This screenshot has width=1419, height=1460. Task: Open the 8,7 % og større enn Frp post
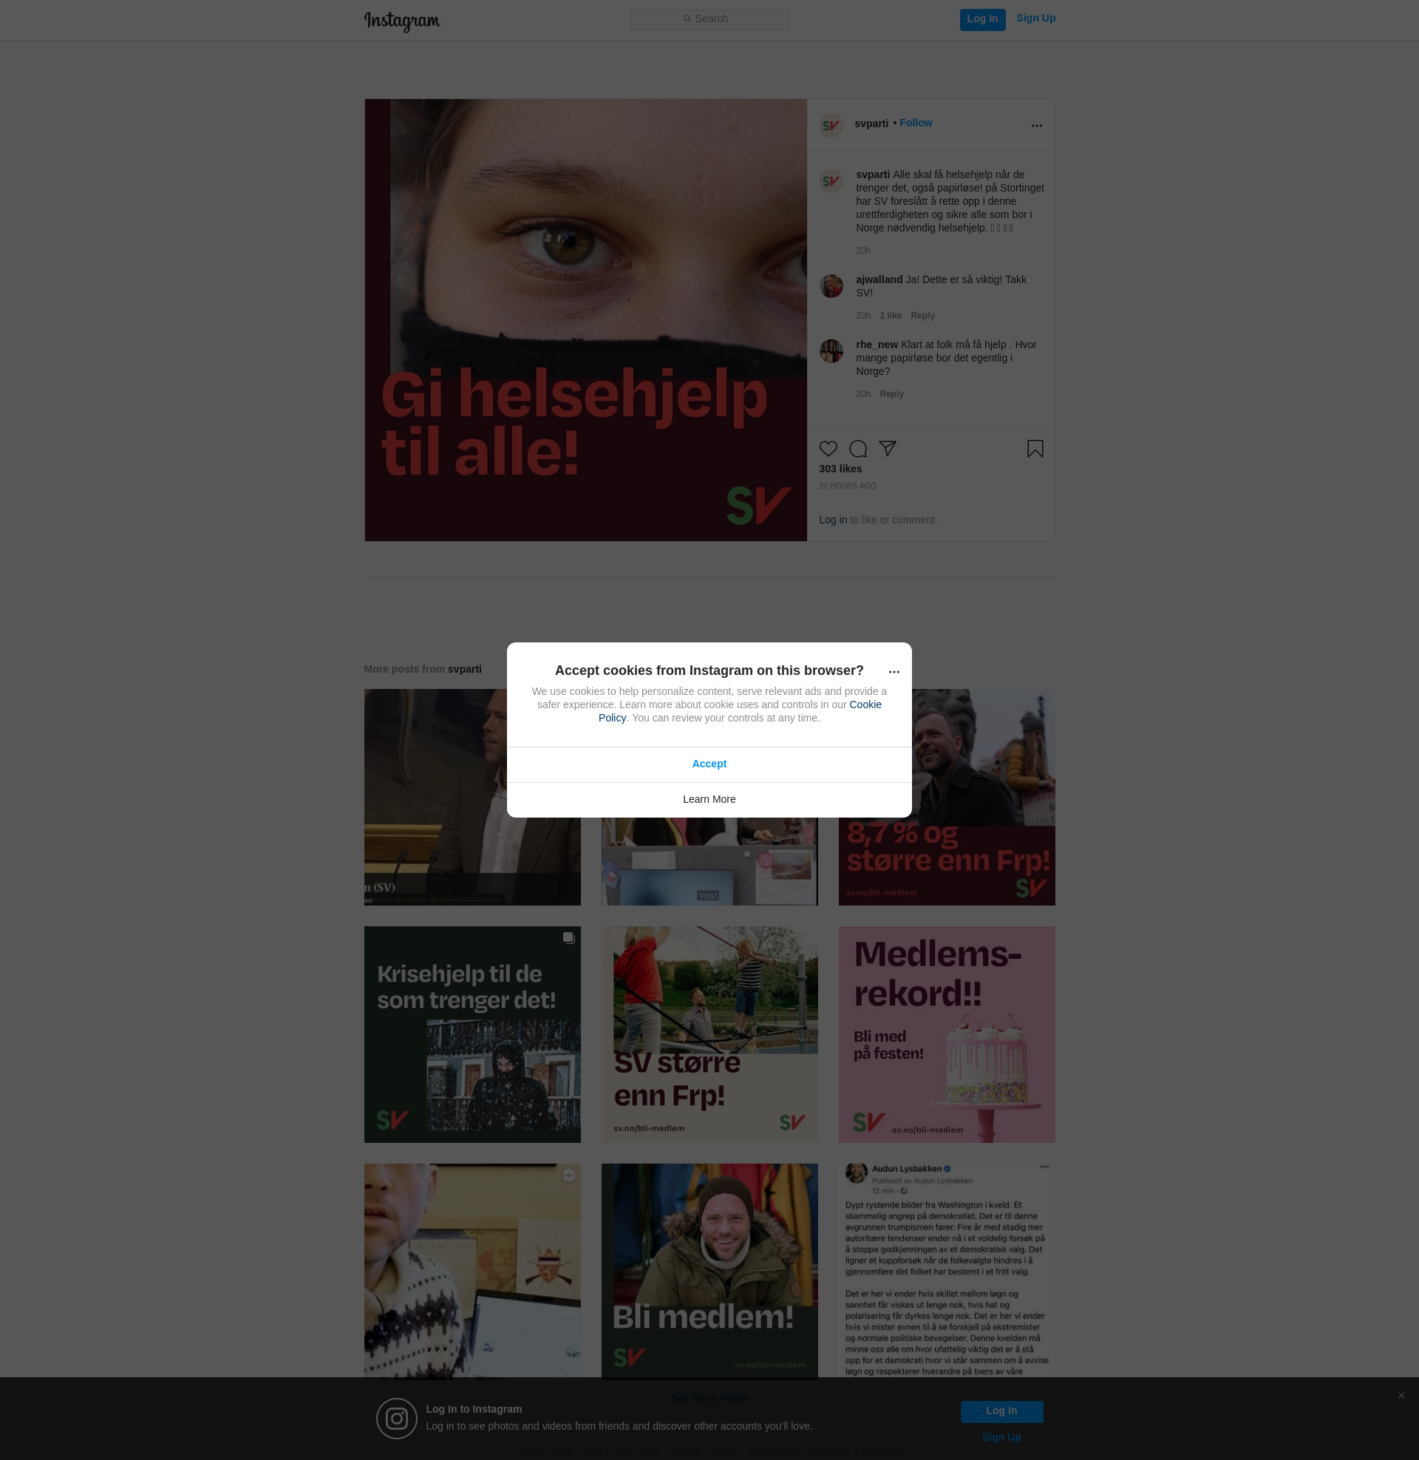pos(947,861)
